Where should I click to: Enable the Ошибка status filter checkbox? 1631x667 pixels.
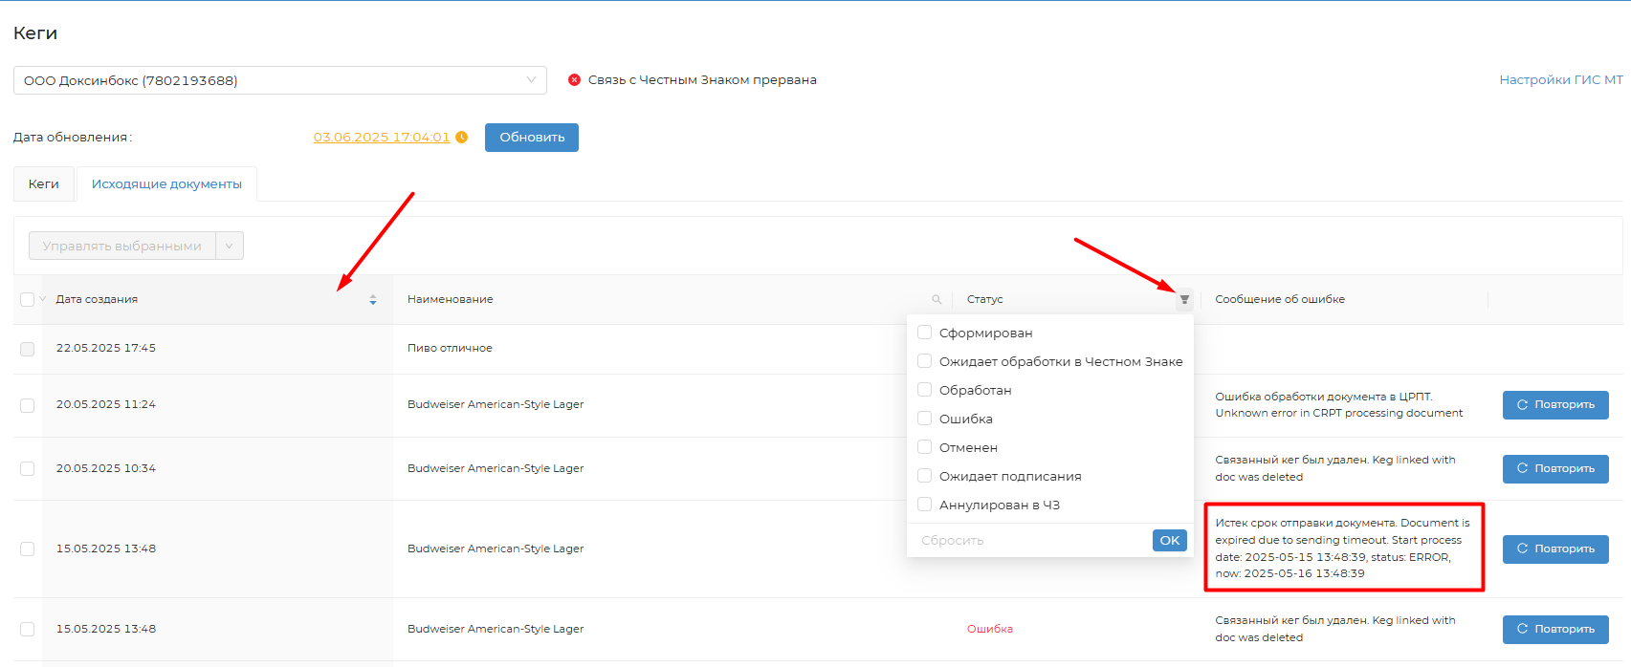click(x=924, y=419)
